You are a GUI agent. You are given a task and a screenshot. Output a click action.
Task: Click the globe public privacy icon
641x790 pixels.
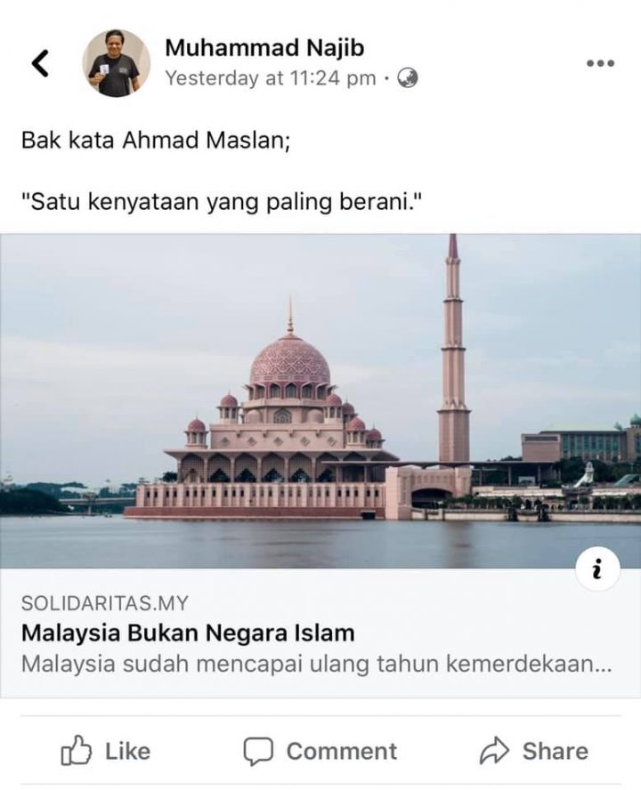tap(408, 78)
